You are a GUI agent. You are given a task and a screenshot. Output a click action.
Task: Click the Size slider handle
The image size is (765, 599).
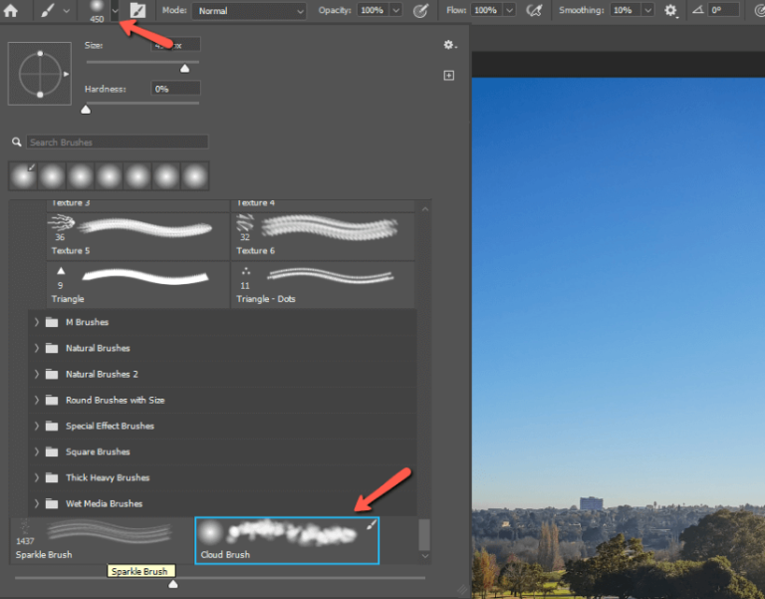185,69
